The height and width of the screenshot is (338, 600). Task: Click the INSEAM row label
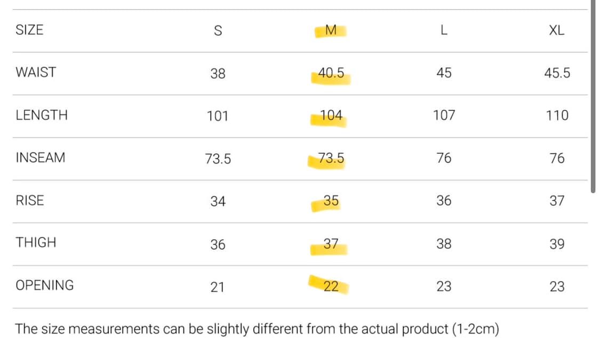point(41,158)
